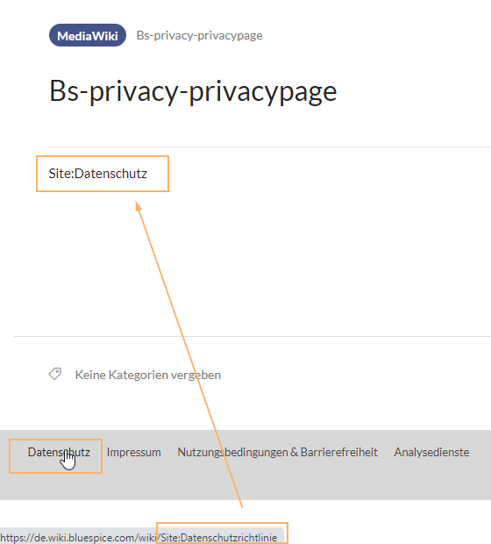Click the MediaWiki namespace badge
The image size is (491, 544).
pyautogui.click(x=88, y=35)
